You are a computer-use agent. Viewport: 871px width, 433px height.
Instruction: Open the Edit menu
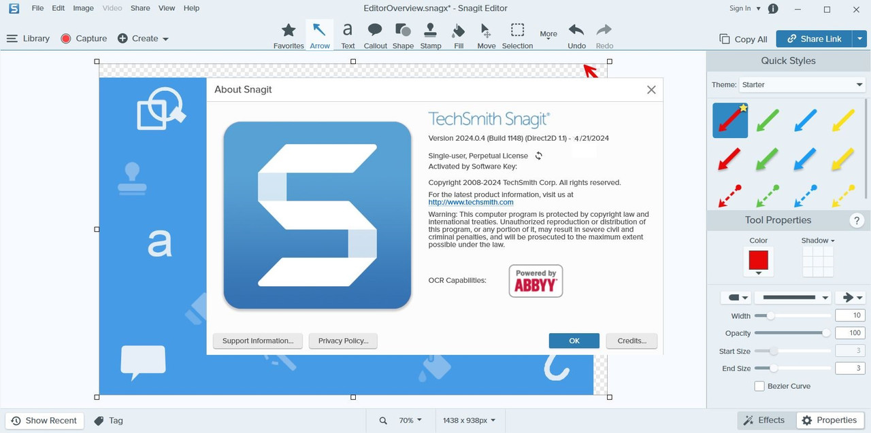pos(59,8)
